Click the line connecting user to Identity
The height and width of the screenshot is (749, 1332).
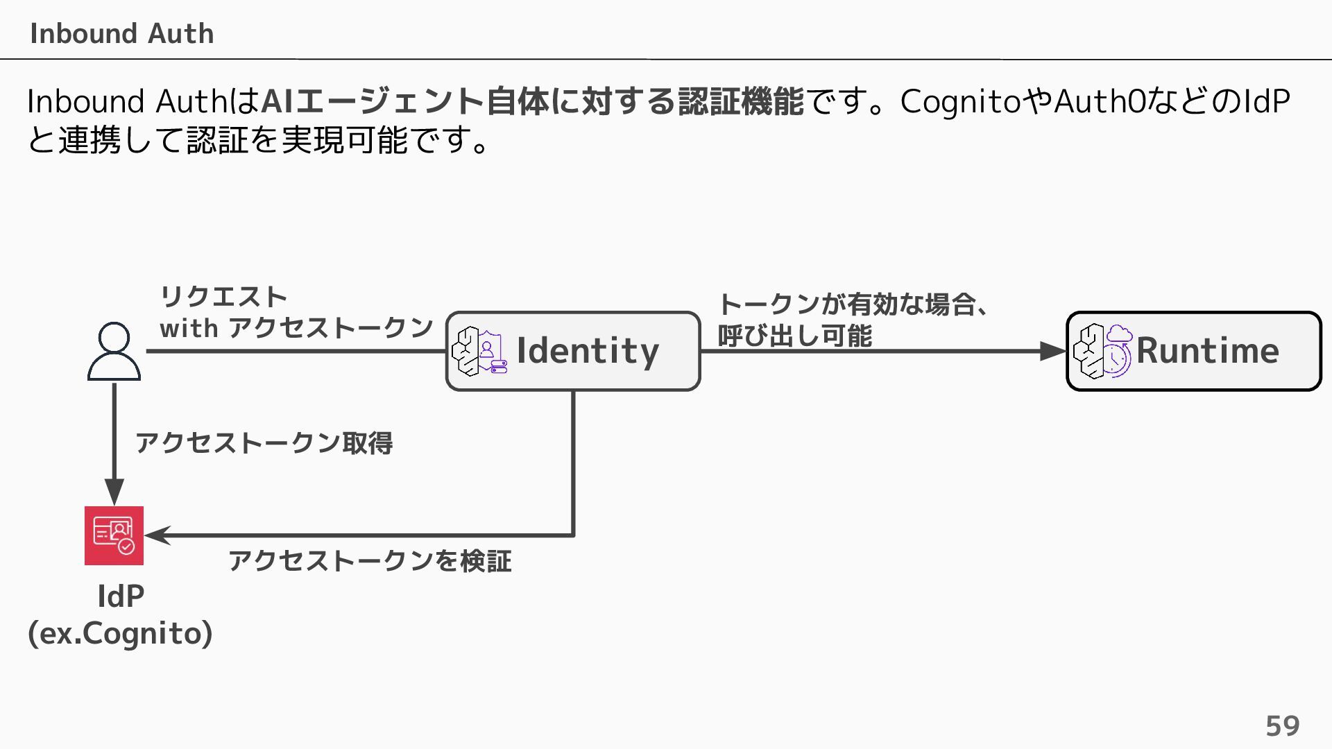click(x=296, y=351)
